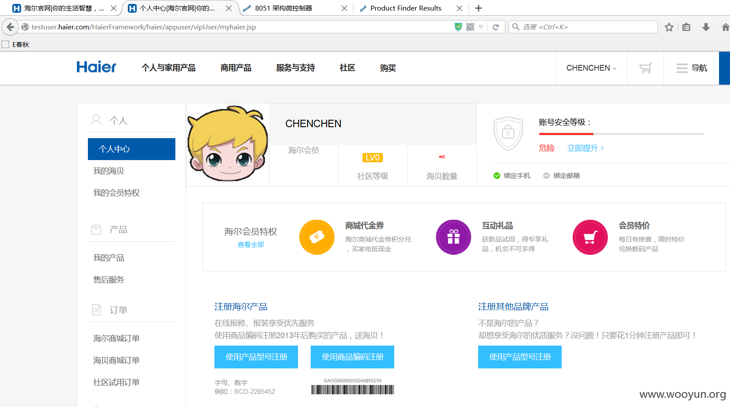The image size is (730, 407).
Task: Click the 产品 section box icon
Action: tap(96, 229)
